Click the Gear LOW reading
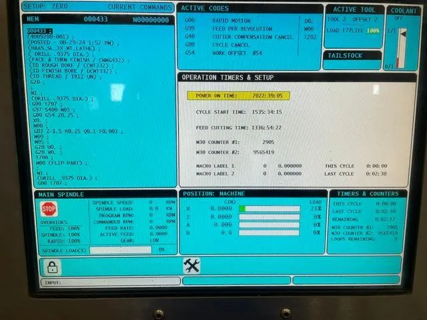Viewport: 427px width, 320px height. [x=154, y=240]
